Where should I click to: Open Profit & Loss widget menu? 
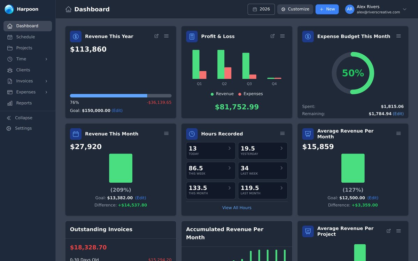(282, 36)
